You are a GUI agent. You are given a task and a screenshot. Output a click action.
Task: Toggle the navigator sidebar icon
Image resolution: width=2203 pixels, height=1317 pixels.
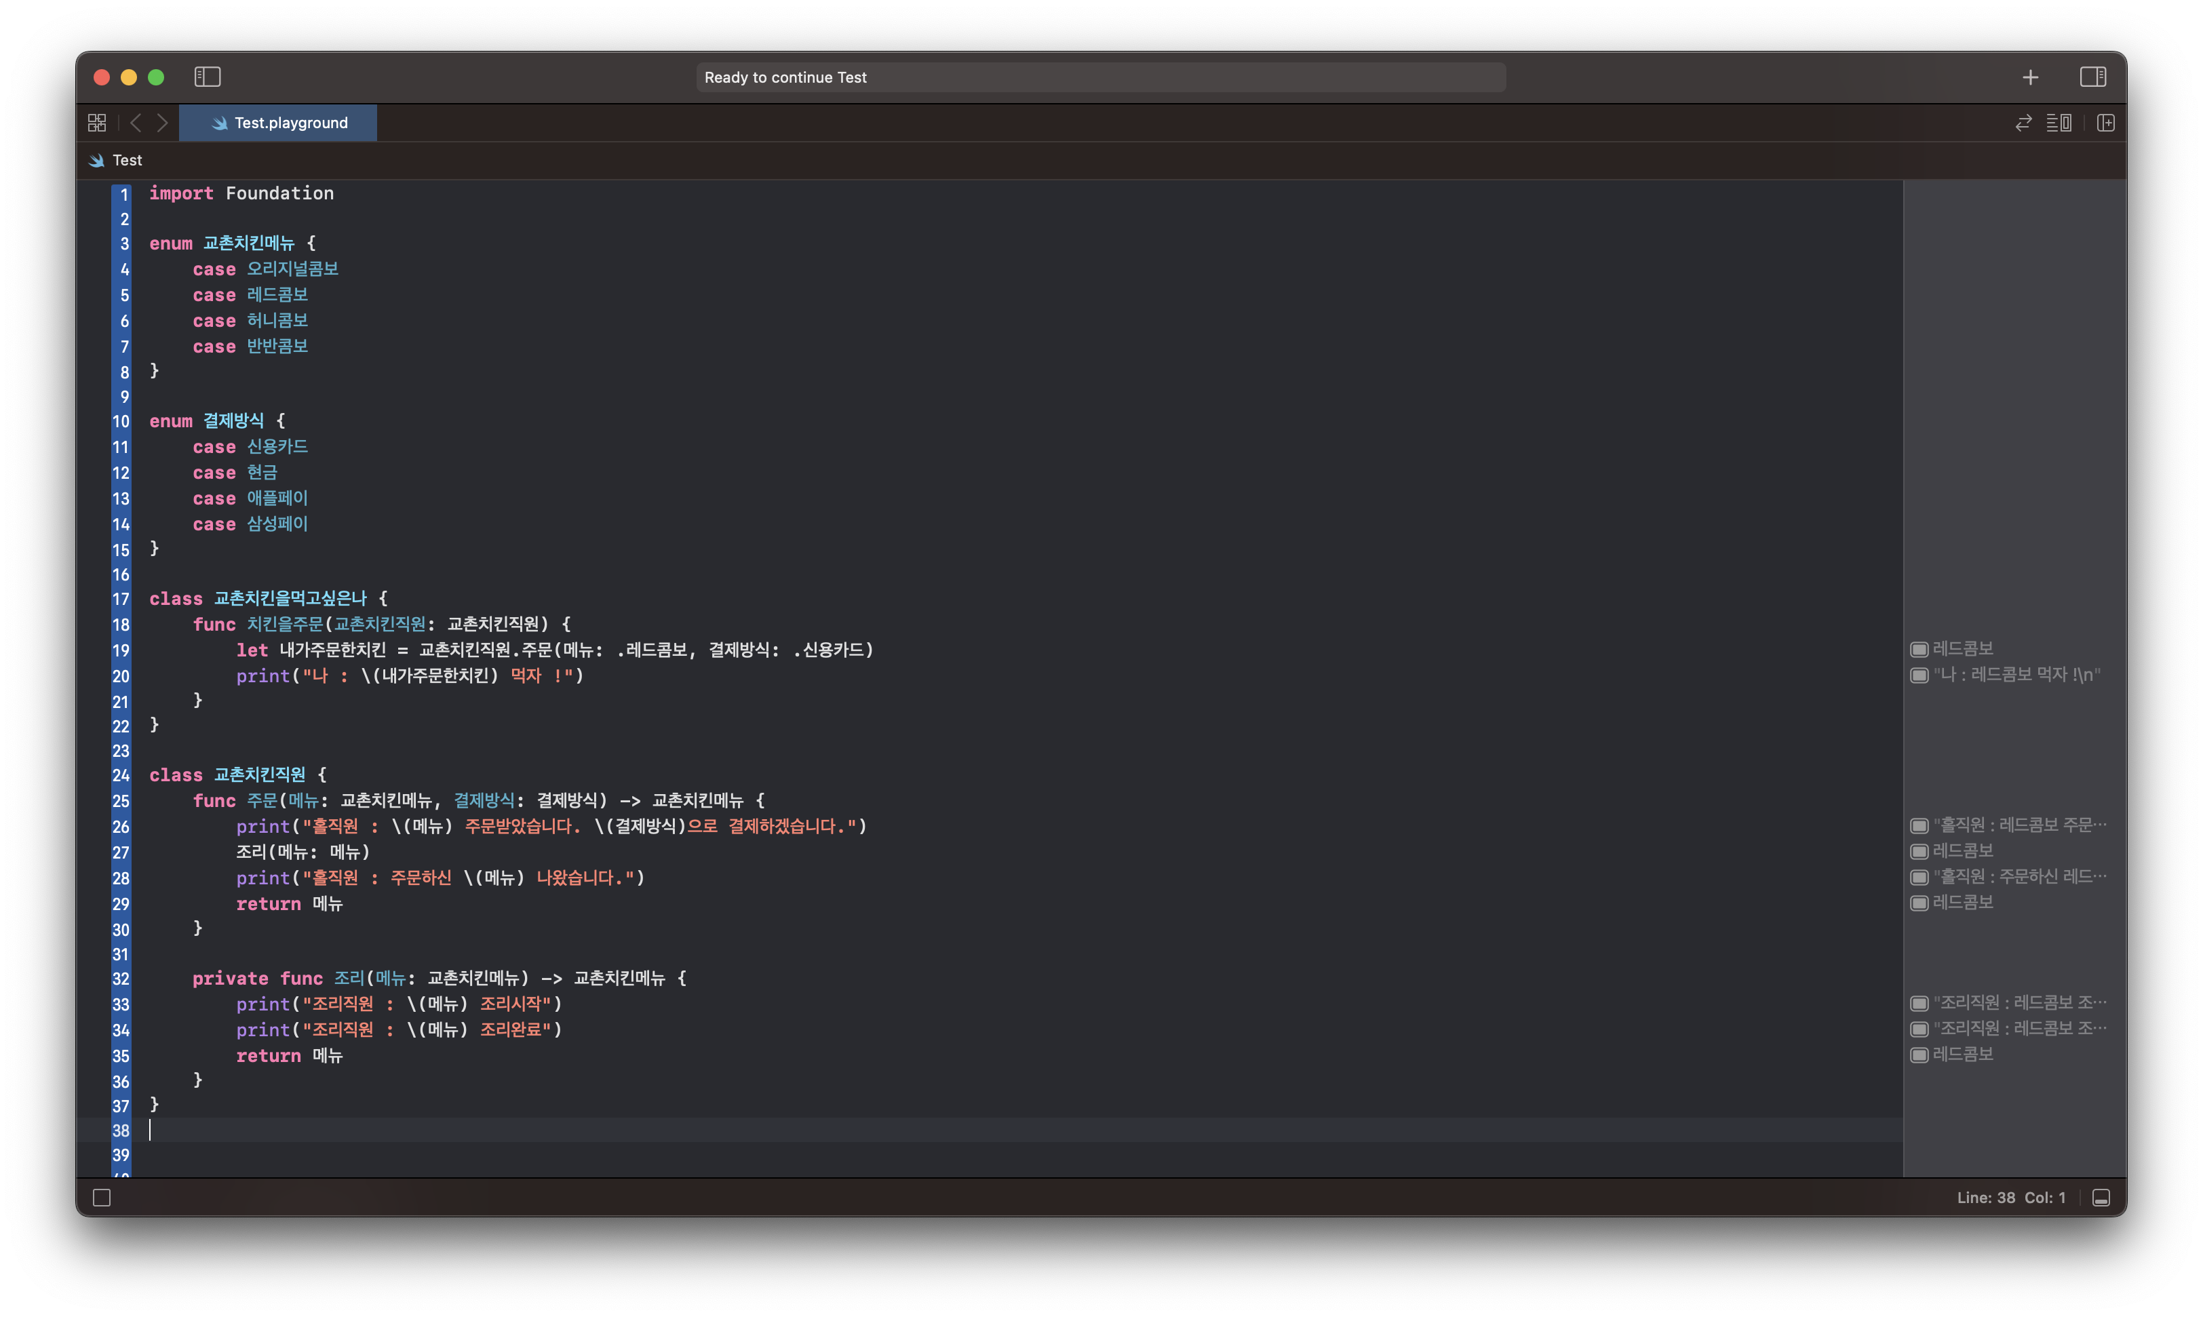coord(208,77)
